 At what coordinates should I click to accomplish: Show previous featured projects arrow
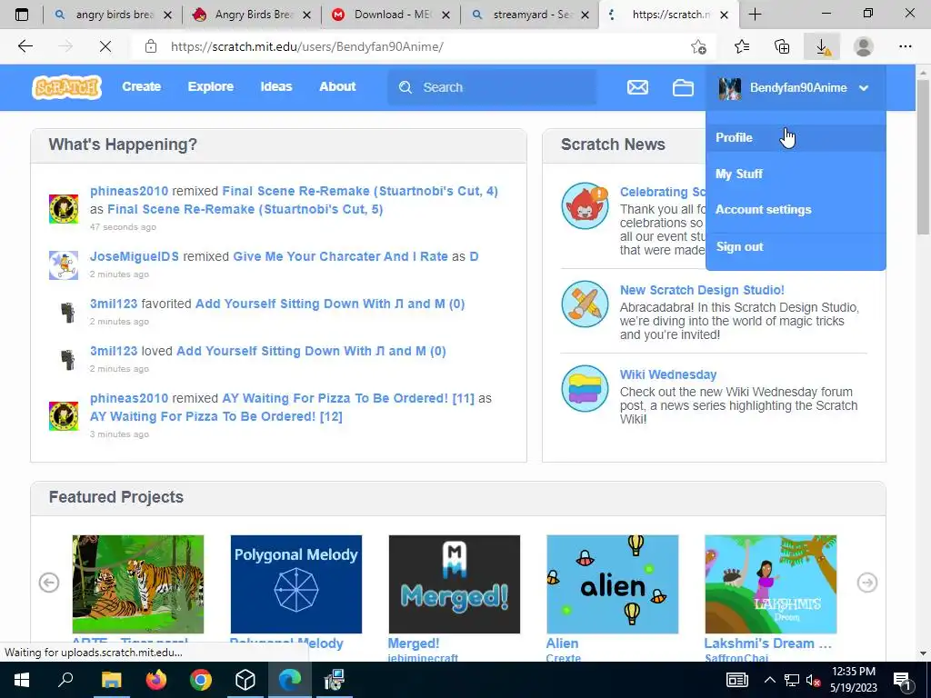pos(49,583)
